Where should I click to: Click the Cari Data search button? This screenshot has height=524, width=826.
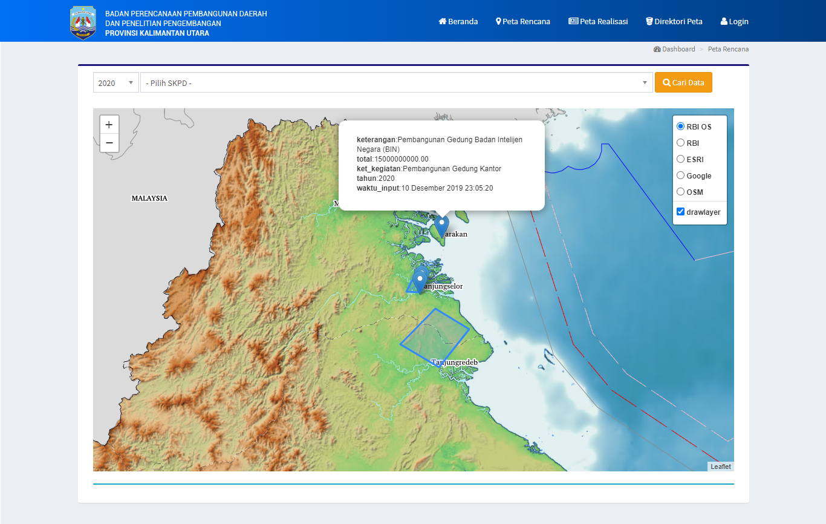point(683,83)
